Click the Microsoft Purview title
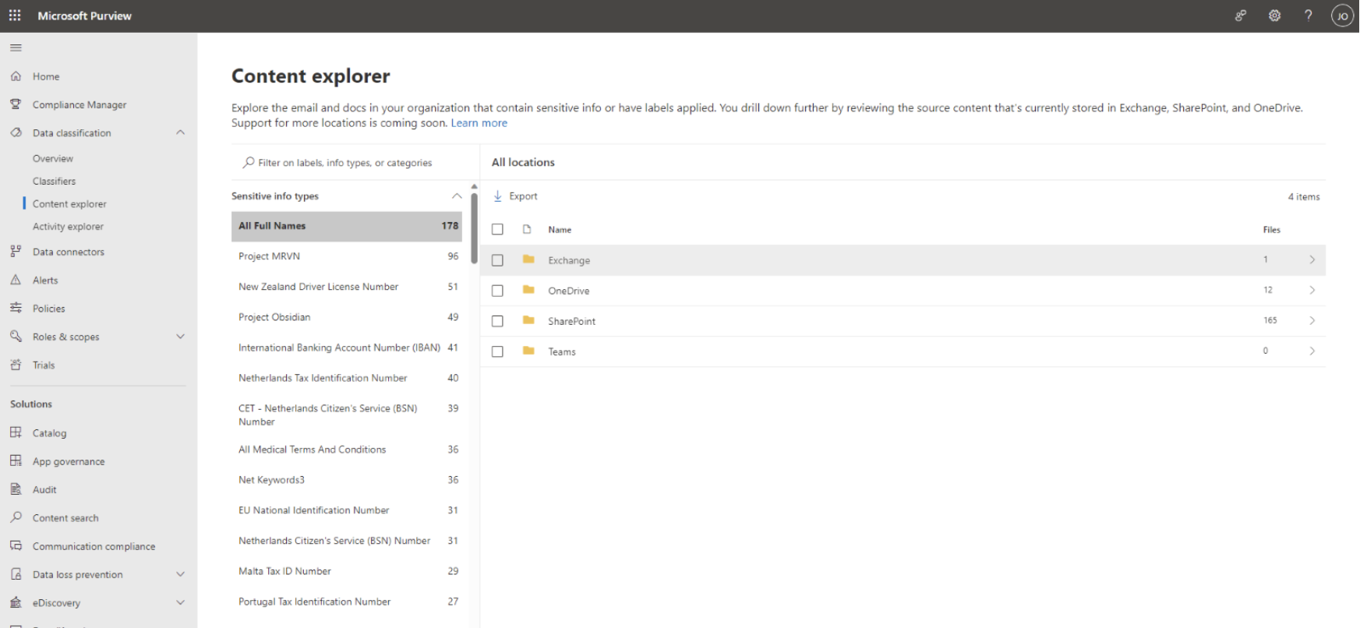 pos(84,16)
